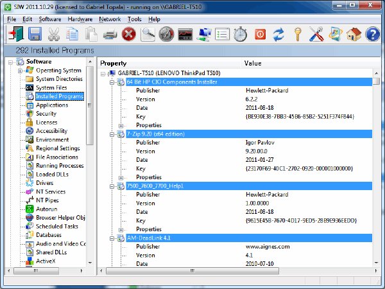Expand Properties under 64 Bit HP CIO Components
This screenshot has height=289, width=385.
point(121,126)
